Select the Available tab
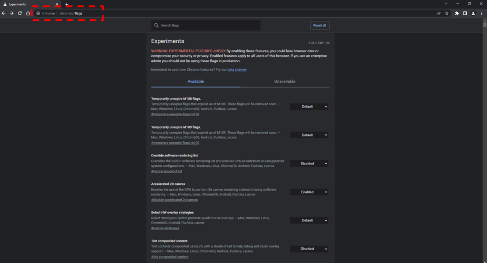The image size is (487, 263). [195, 81]
